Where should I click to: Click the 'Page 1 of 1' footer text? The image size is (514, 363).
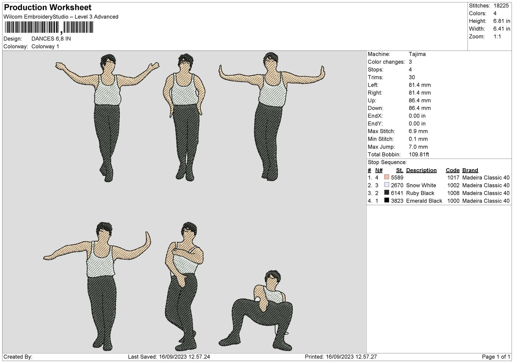click(496, 357)
